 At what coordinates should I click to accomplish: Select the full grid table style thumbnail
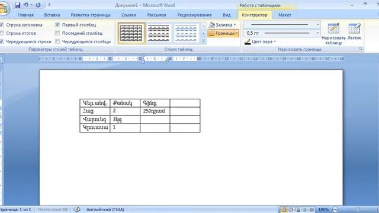pos(131,33)
